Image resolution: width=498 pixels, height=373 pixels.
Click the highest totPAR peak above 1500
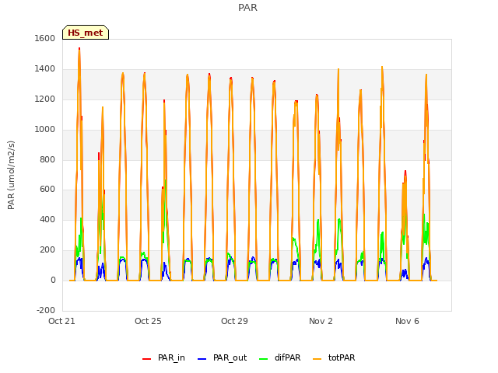click(79, 50)
